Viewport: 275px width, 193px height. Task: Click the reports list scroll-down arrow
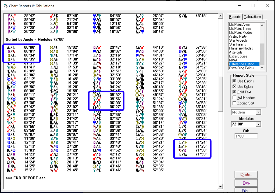click(262, 68)
